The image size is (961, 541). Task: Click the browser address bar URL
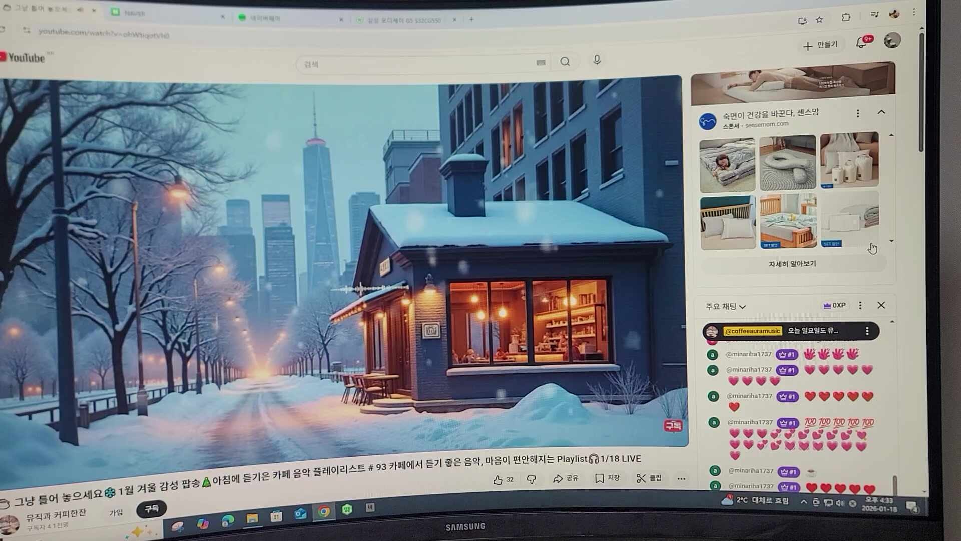(104, 33)
